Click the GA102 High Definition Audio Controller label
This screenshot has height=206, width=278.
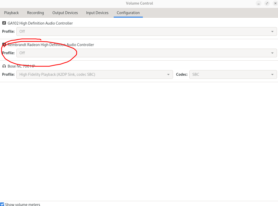tap(40, 23)
